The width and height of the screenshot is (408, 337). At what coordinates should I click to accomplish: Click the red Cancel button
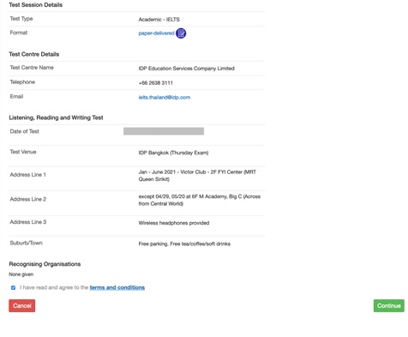pyautogui.click(x=22, y=305)
